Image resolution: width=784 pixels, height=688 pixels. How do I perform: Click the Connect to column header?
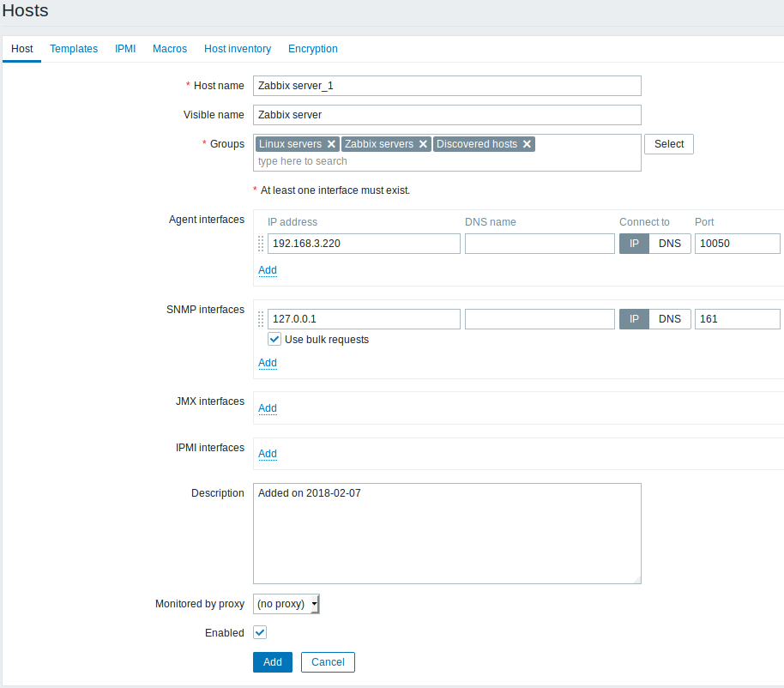[644, 222]
